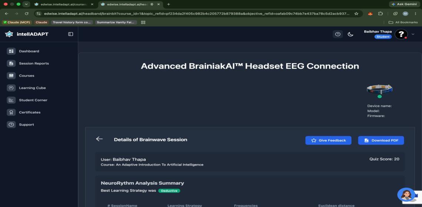Open the Travel history form bookmark
This screenshot has width=422, height=207.
coord(72,22)
